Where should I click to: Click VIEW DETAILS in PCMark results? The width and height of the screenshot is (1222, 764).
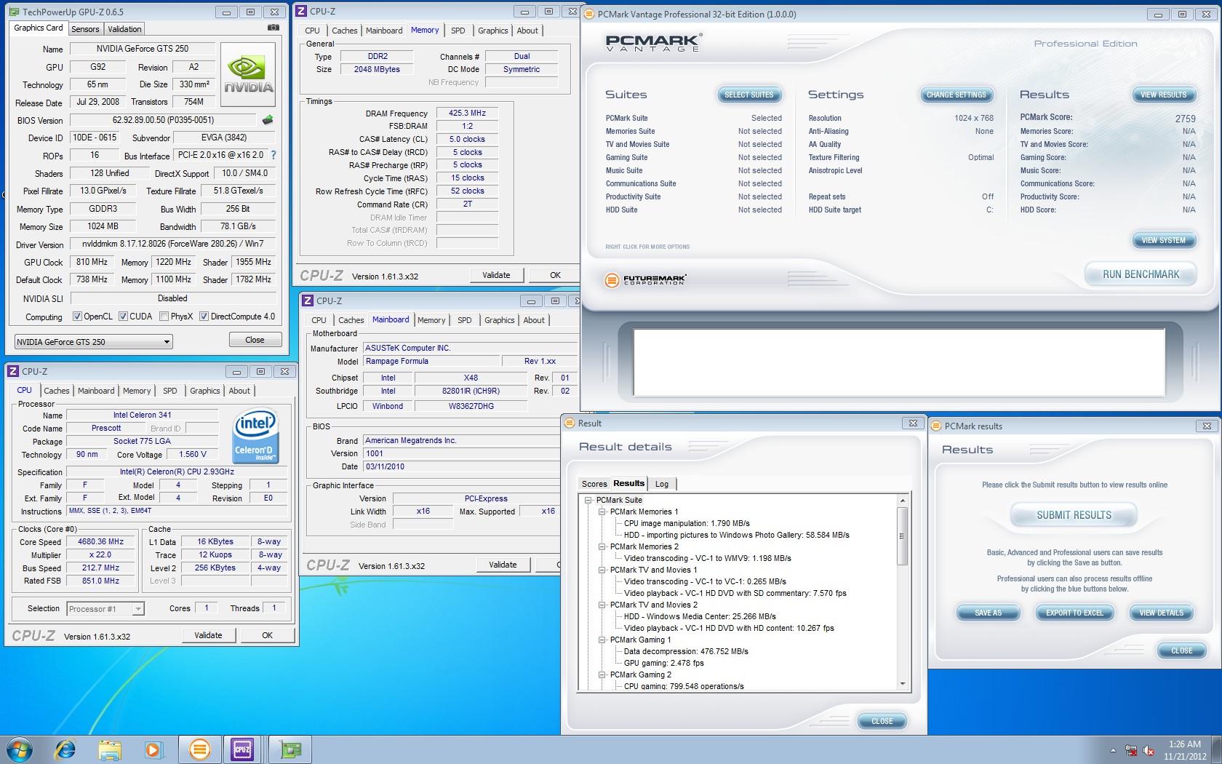coord(1161,613)
